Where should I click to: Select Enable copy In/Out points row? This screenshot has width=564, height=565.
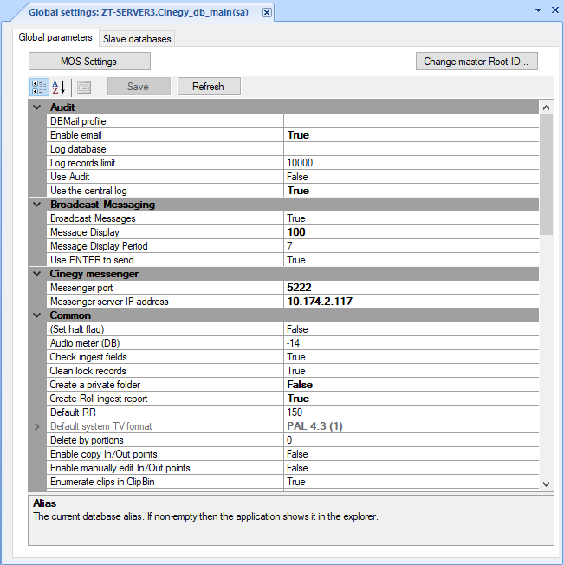[x=293, y=454]
